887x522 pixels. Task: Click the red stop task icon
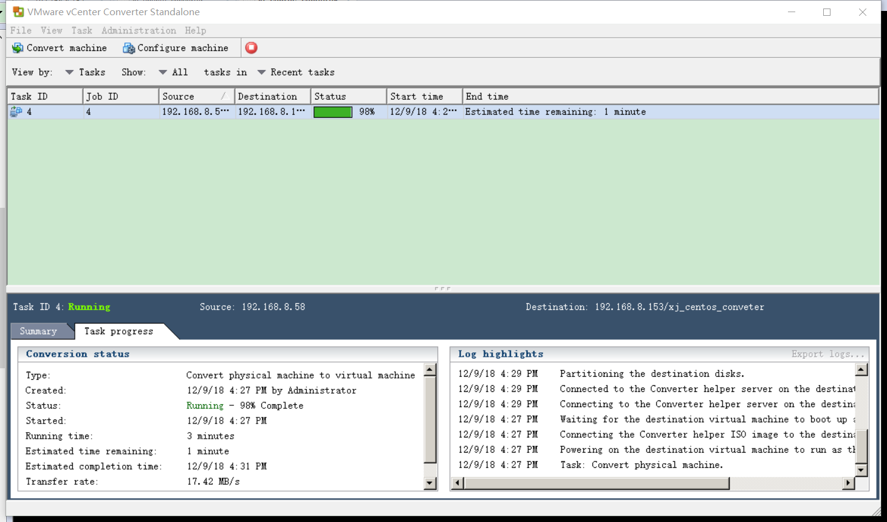point(251,47)
